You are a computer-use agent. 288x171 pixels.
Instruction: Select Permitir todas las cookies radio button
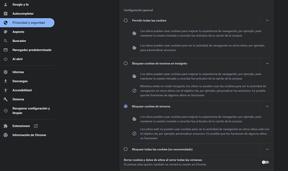point(126,20)
